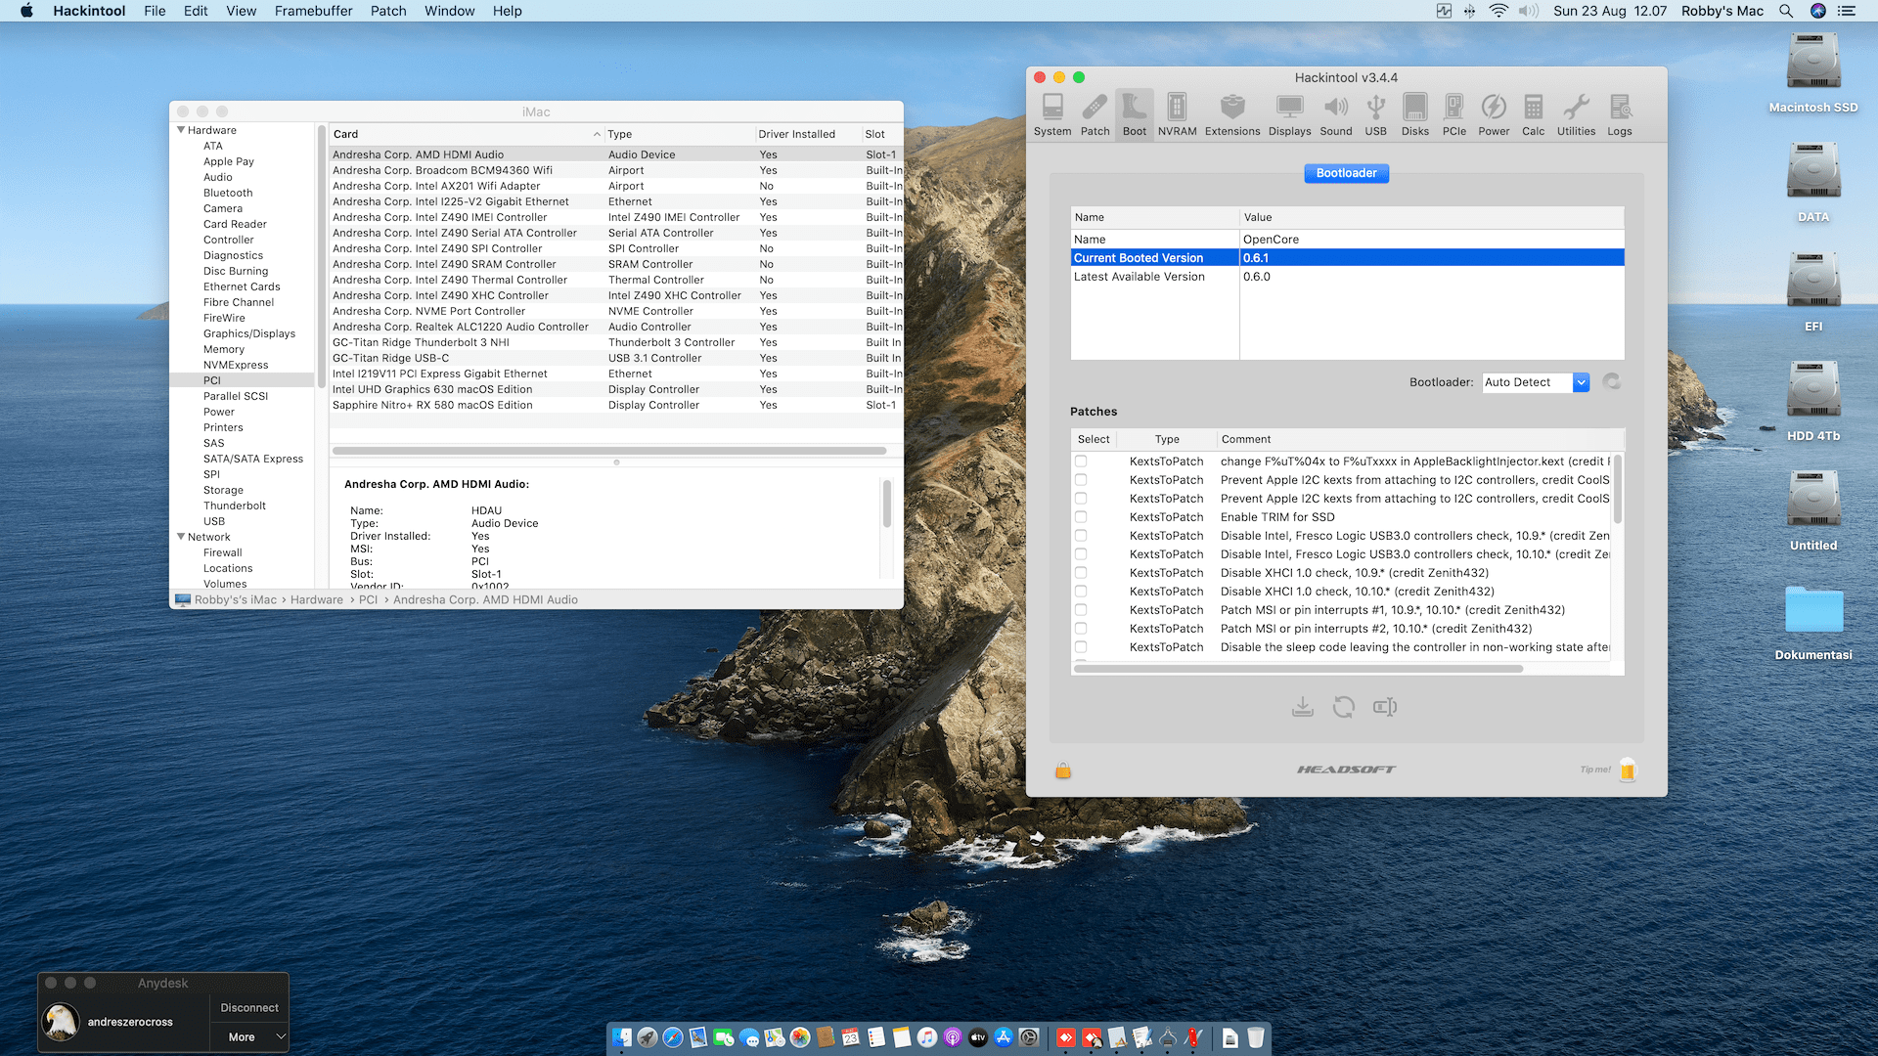Select the PCIe toolbar icon
Image resolution: width=1878 pixels, height=1056 pixels.
(1454, 115)
